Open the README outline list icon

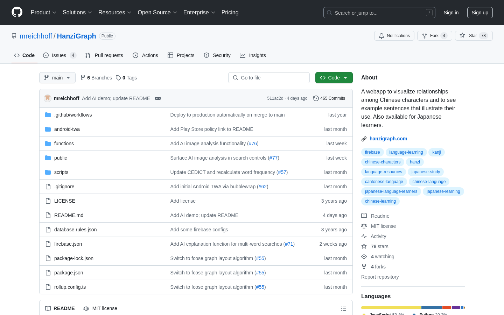click(344, 309)
